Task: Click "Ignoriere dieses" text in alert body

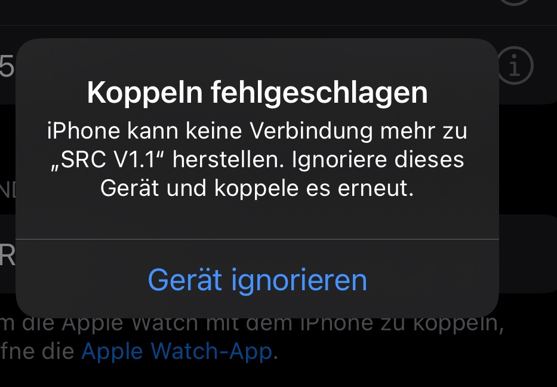Action: [378, 160]
